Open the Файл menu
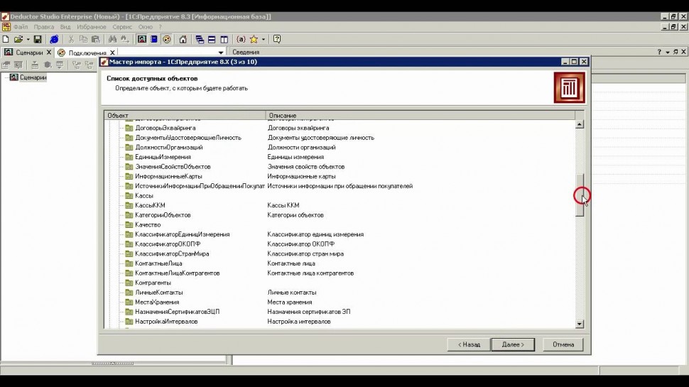This screenshot has height=387, width=689. [20, 27]
